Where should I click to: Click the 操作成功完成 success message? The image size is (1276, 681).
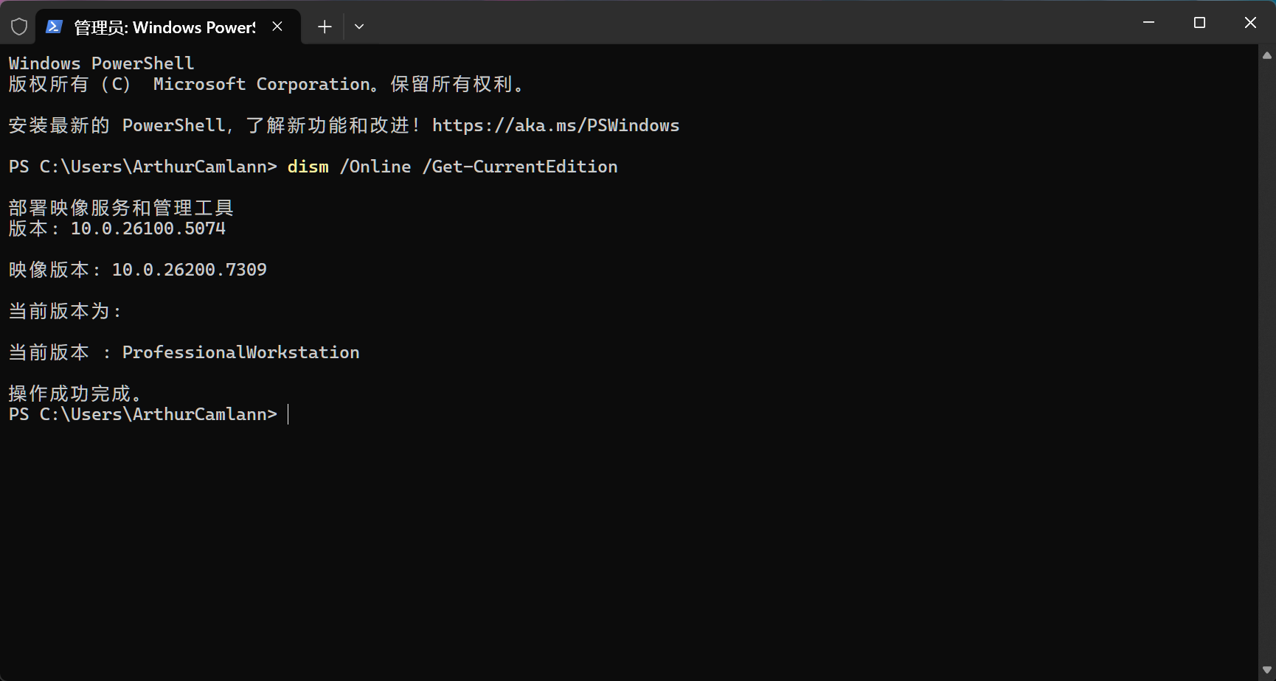pos(76,393)
